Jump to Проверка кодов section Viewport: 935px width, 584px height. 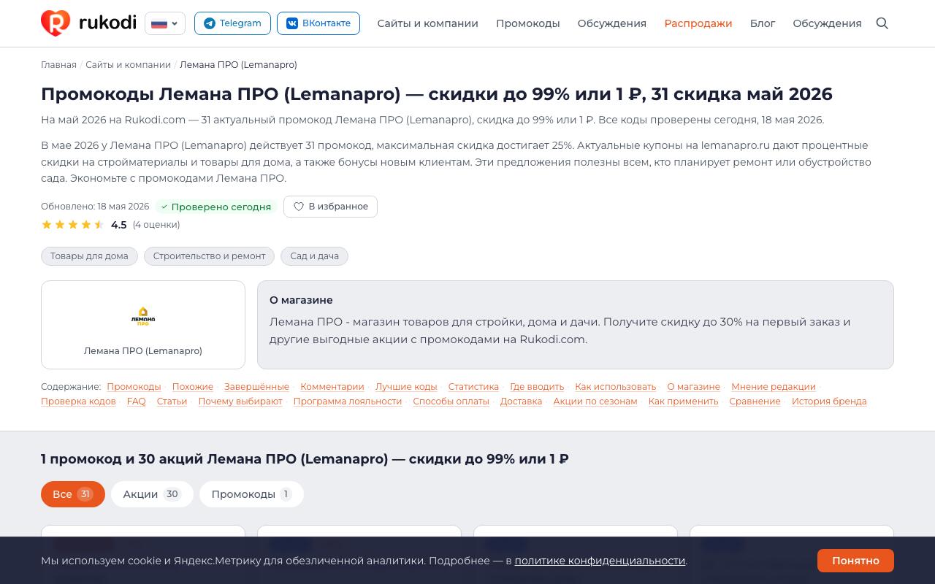(x=78, y=401)
